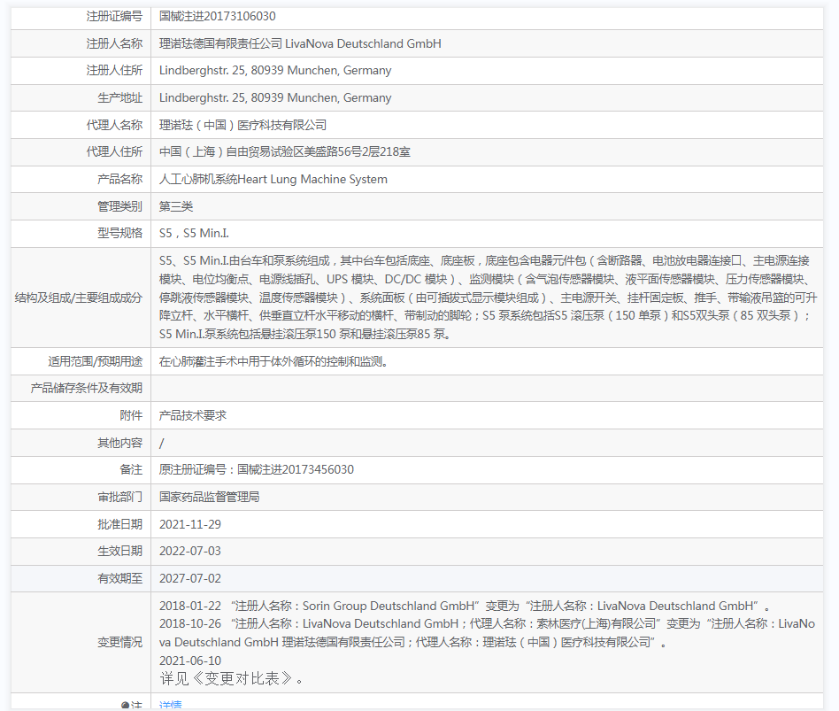Click the 结构及组成/主要组成成分 row label
Screen dimensions: 839x711
click(x=79, y=298)
